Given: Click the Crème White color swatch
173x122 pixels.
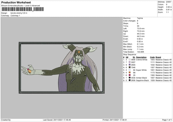Looking at the screenshot, I should tap(129, 60).
